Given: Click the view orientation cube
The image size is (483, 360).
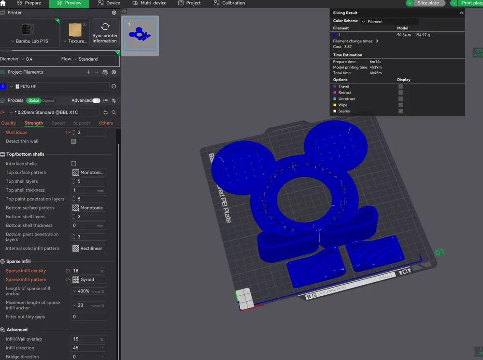Looking at the screenshot, I should [x=246, y=298].
